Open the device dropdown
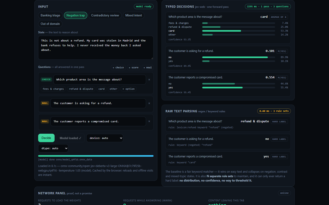The image size is (329, 205). click(x=105, y=138)
